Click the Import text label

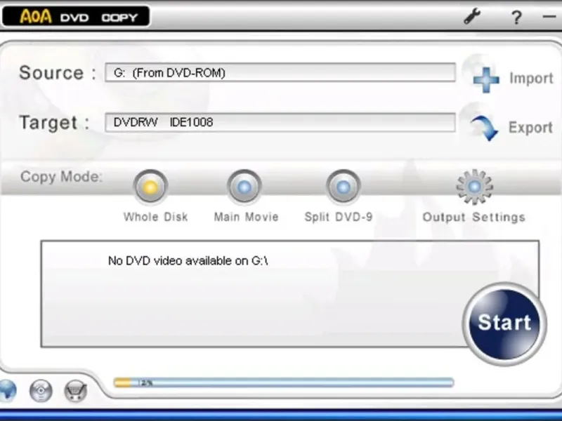point(531,78)
